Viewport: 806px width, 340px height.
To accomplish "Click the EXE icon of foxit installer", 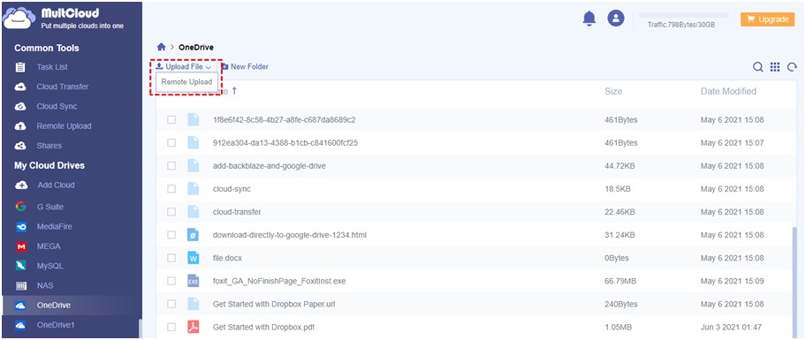I will [193, 281].
